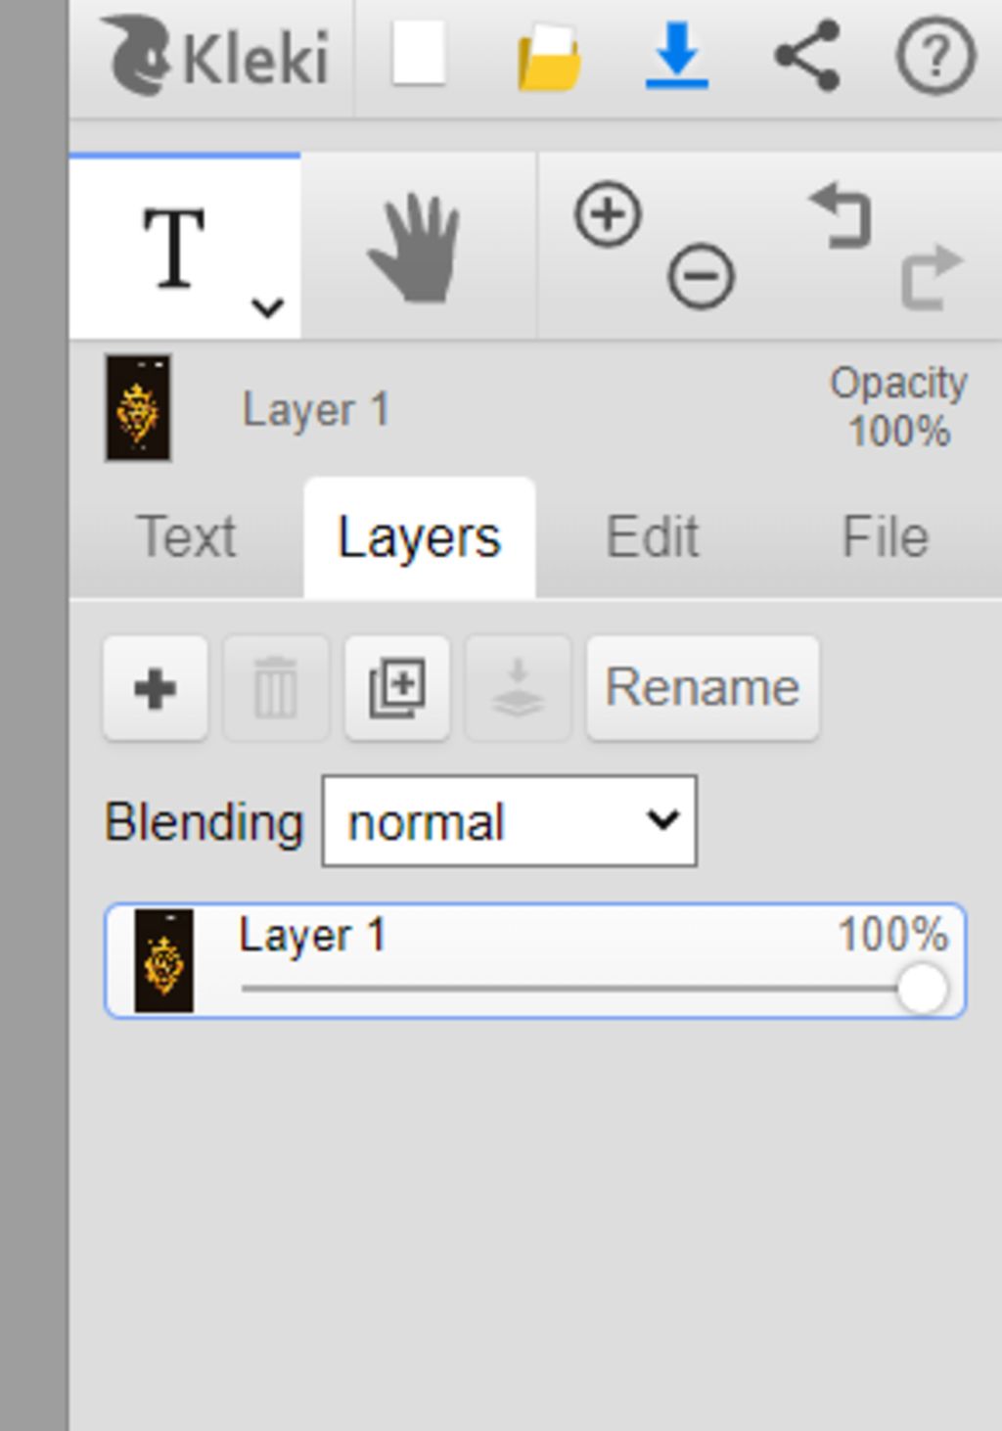Undo the last action
The image size is (1002, 1431).
tap(841, 214)
